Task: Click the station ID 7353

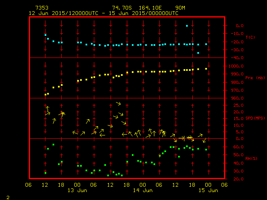Action: coord(41,8)
